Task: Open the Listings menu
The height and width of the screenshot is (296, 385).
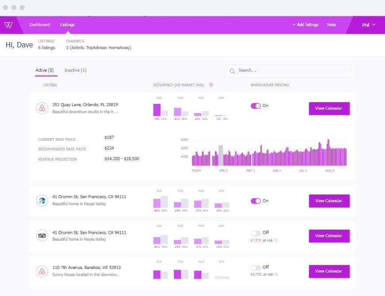Action: [68, 24]
